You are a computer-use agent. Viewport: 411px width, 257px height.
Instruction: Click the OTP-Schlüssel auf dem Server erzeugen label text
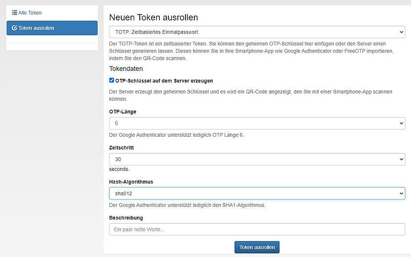point(164,81)
